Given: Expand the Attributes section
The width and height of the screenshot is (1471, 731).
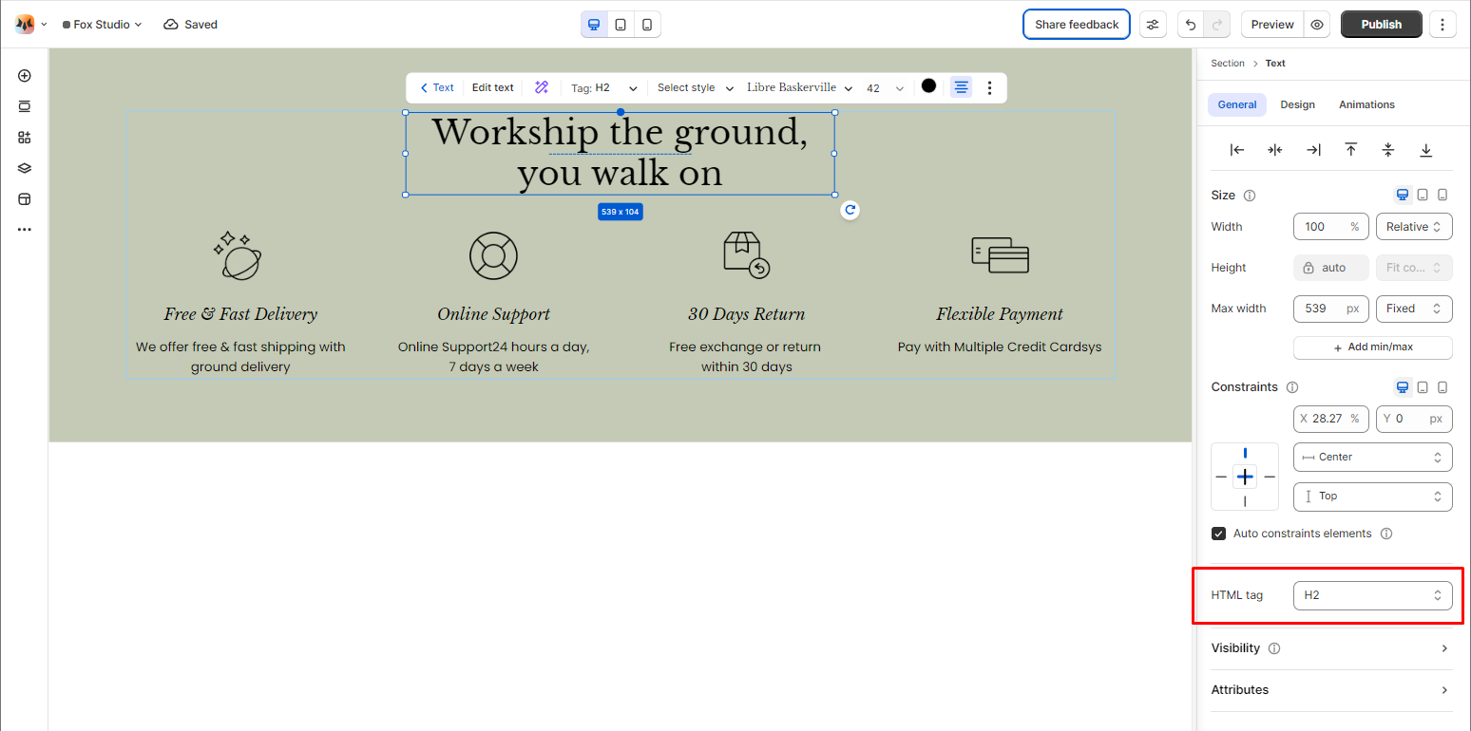Looking at the screenshot, I should tap(1331, 690).
